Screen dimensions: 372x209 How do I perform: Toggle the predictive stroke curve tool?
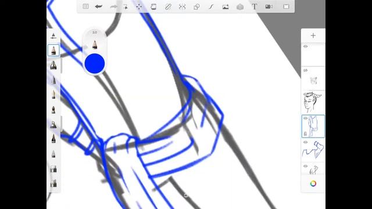(211, 6)
